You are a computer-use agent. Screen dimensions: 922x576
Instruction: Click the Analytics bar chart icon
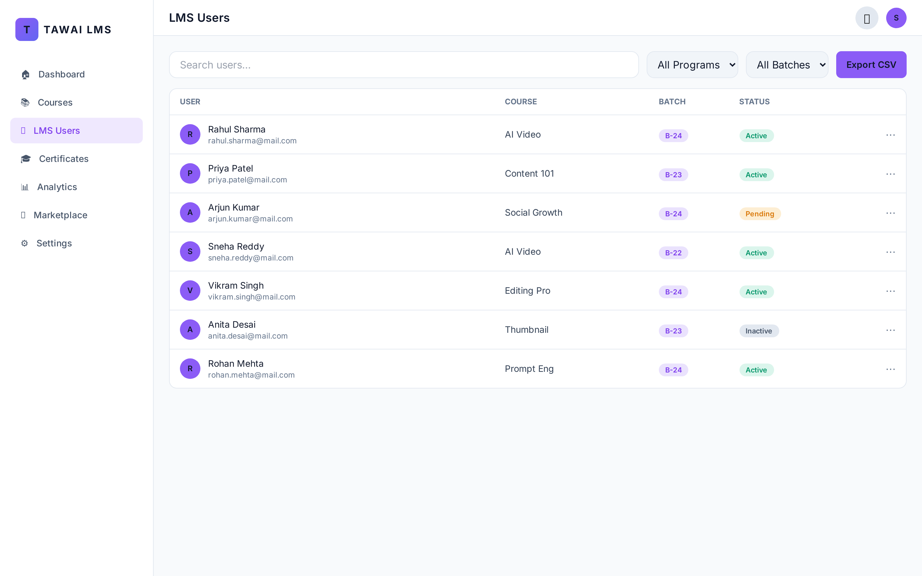coord(25,187)
